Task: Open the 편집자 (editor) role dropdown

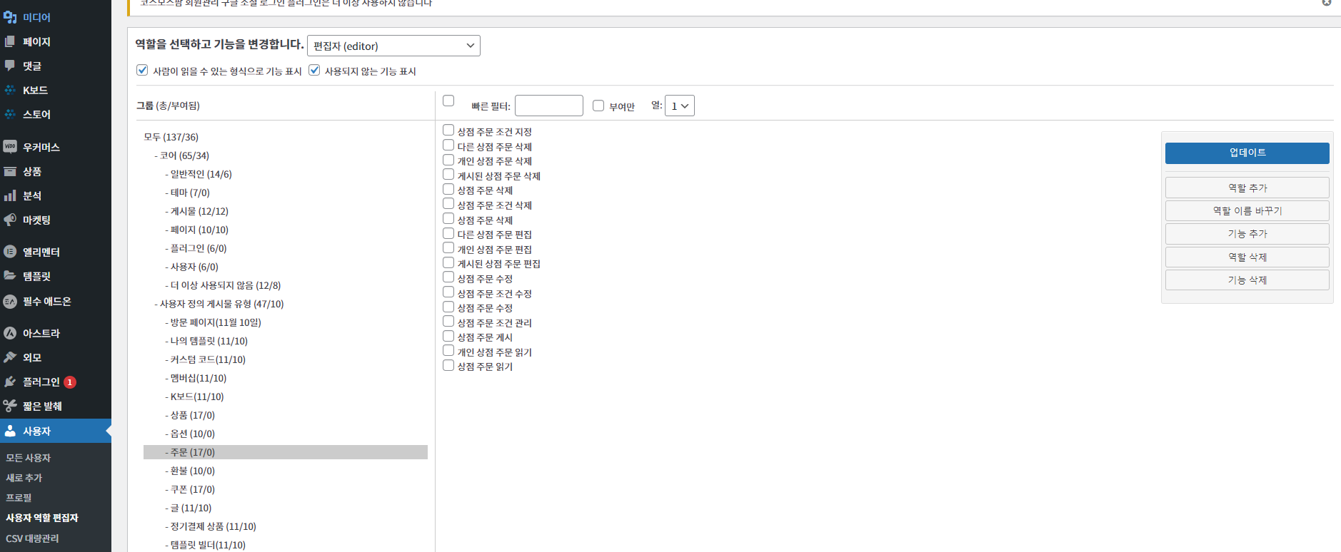Action: point(393,46)
